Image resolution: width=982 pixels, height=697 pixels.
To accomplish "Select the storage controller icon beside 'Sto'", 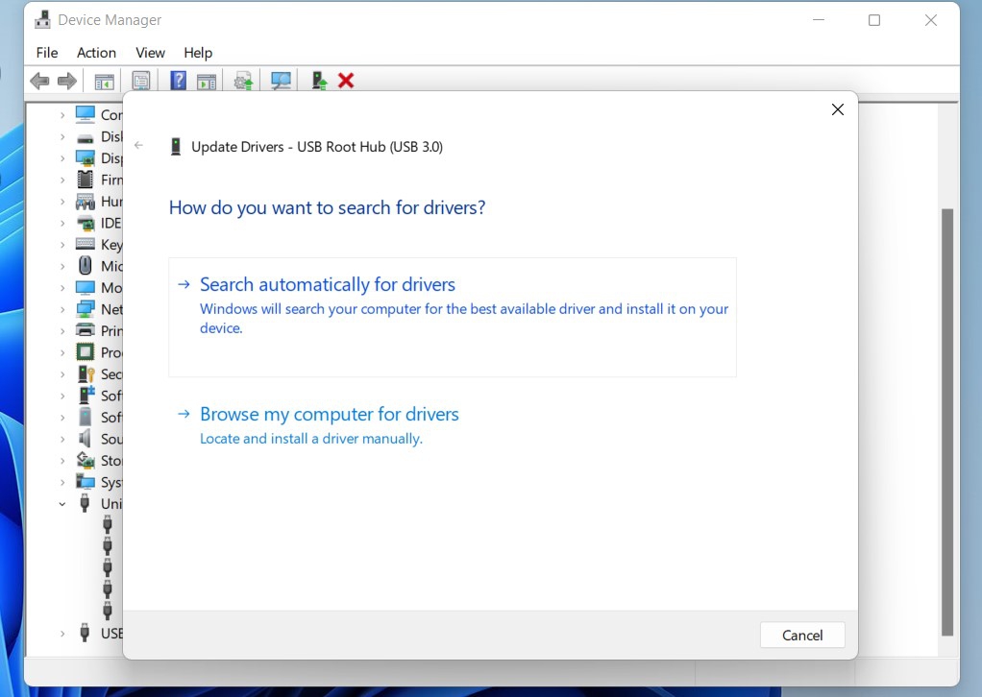I will click(x=86, y=461).
